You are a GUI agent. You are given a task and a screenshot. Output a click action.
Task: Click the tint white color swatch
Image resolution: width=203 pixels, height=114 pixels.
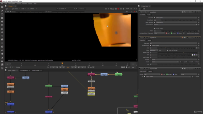click(x=193, y=55)
